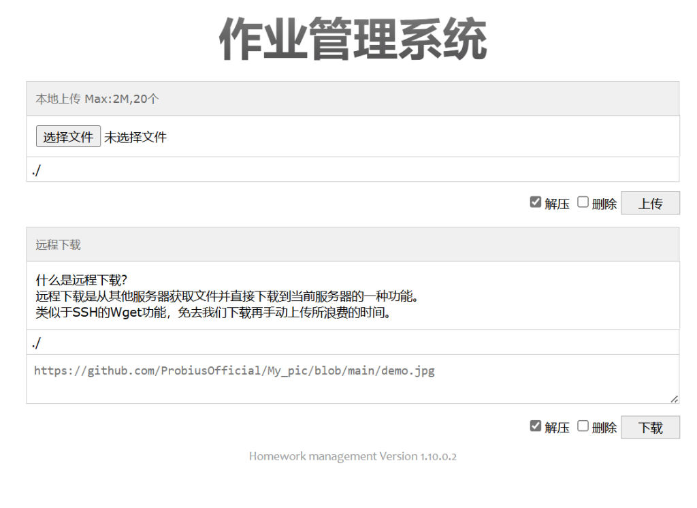Tick 删除 checkbox beside the 下载 button
The width and height of the screenshot is (697, 508).
pyautogui.click(x=583, y=426)
